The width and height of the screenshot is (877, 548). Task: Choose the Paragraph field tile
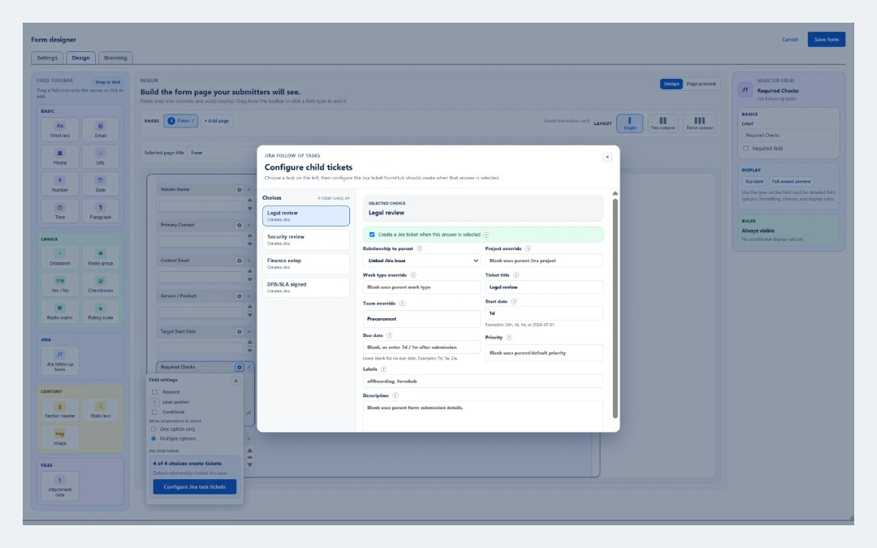tap(100, 211)
